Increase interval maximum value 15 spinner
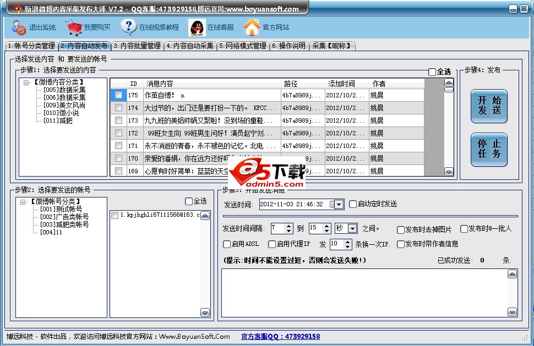This screenshot has height=346, width=534. point(326,226)
